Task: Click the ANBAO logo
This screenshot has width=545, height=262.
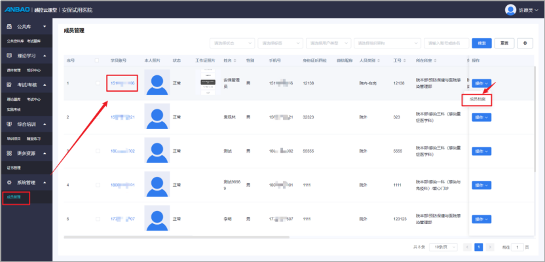Action: pos(17,10)
